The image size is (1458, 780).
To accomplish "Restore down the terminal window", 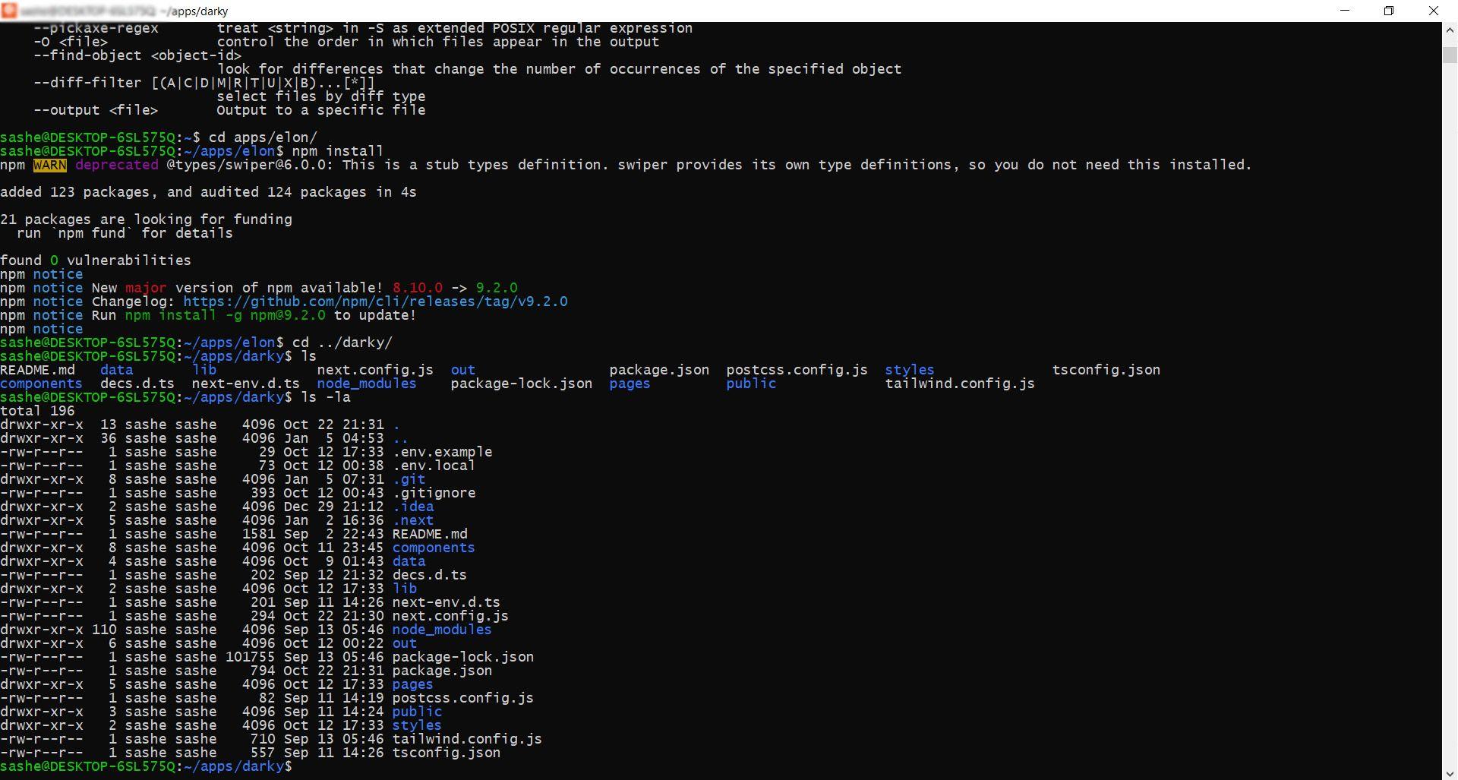I will [1389, 11].
